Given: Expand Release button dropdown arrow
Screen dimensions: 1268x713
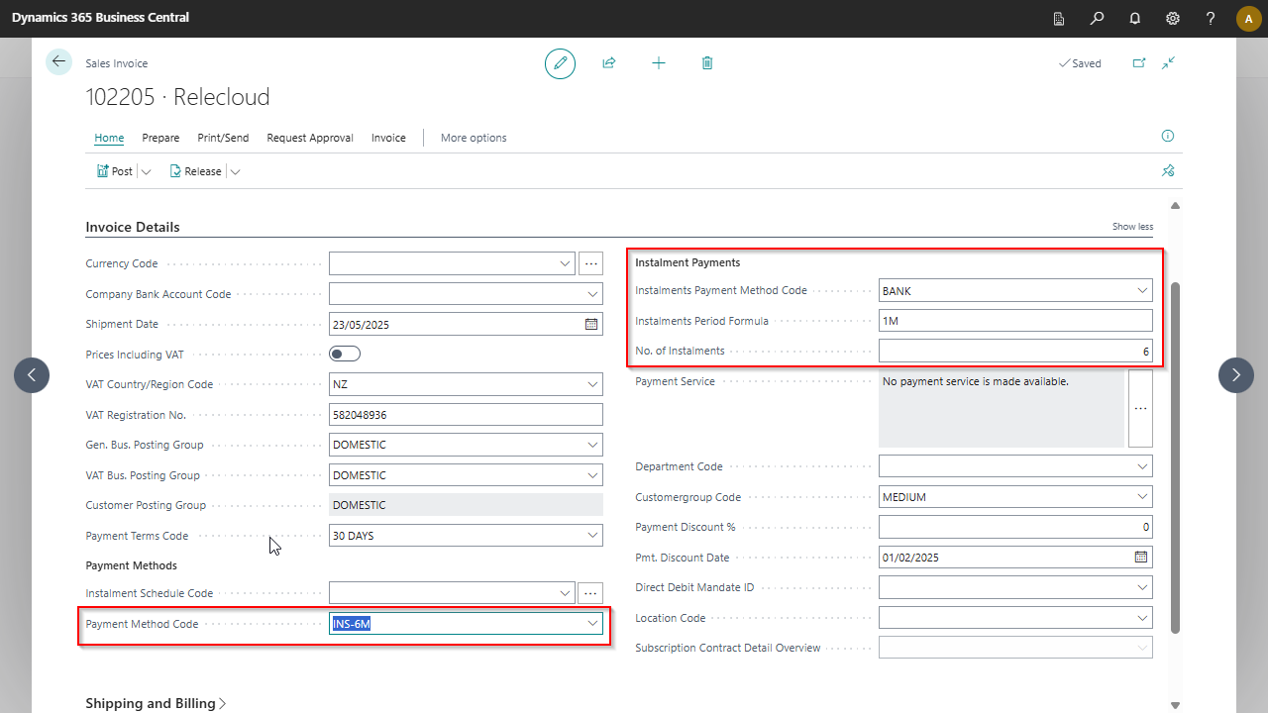Looking at the screenshot, I should 235,171.
